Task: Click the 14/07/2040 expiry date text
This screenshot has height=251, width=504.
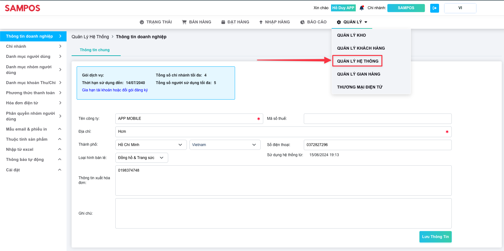Action: [x=135, y=83]
